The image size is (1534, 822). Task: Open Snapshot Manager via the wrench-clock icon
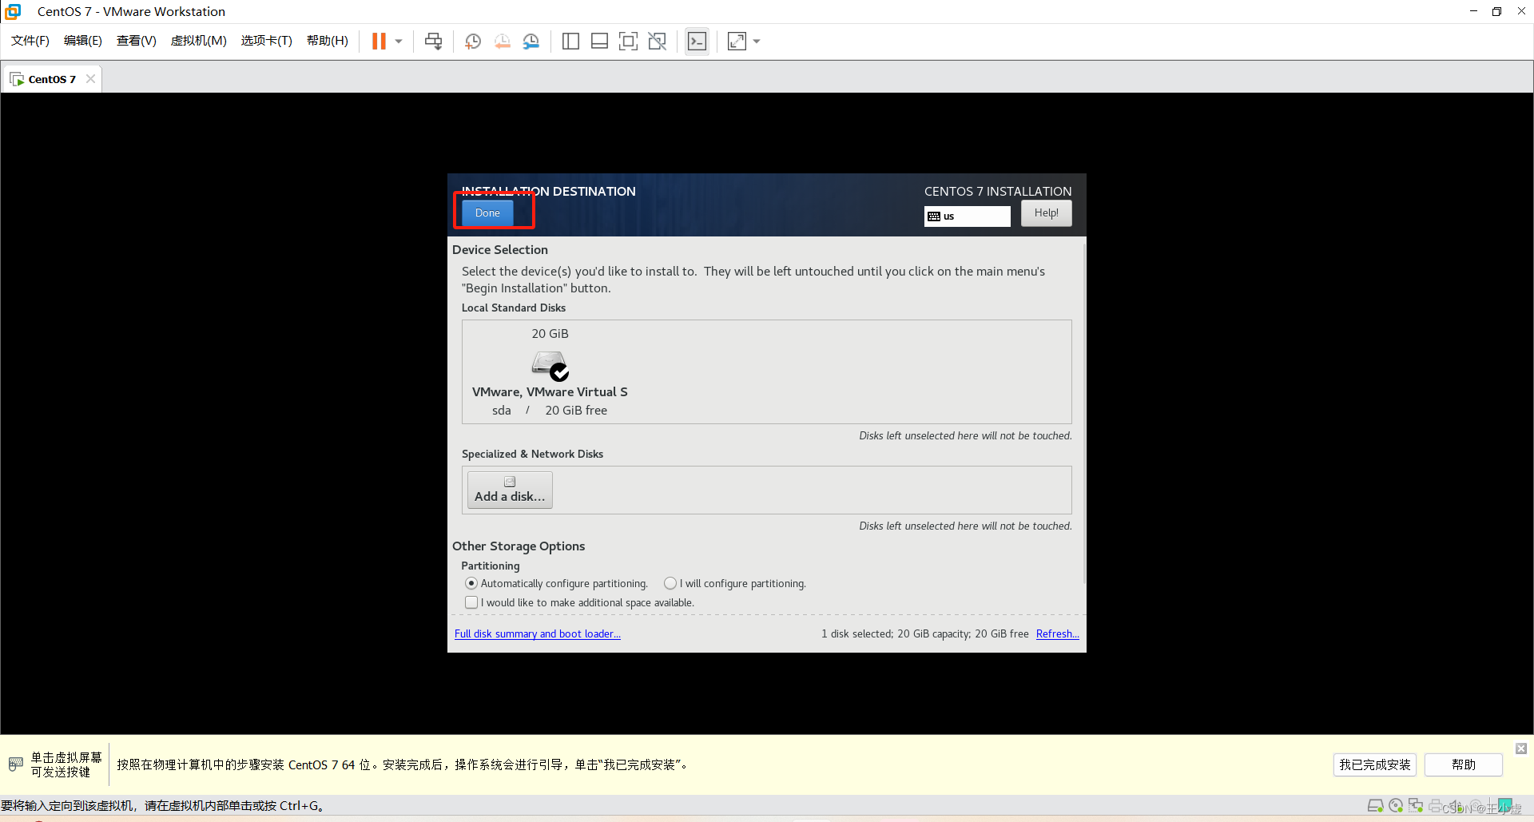point(531,42)
